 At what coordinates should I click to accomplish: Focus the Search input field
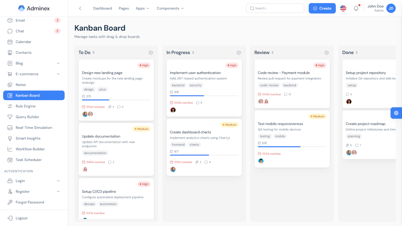(x=275, y=8)
